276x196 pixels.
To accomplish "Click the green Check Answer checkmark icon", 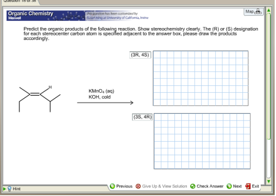I will (x=193, y=186).
